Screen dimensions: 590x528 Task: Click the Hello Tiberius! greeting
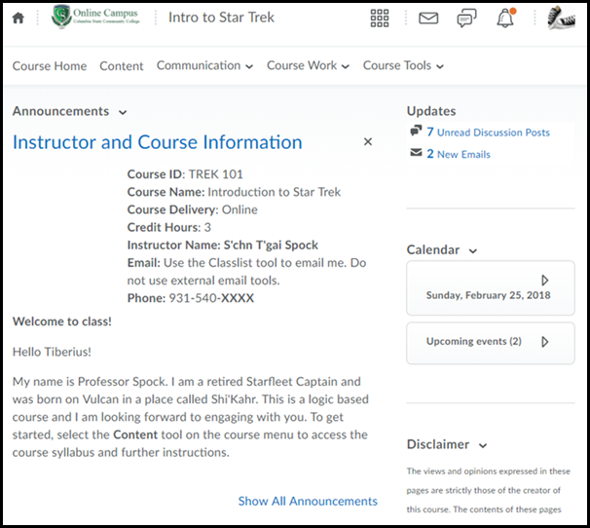(52, 352)
